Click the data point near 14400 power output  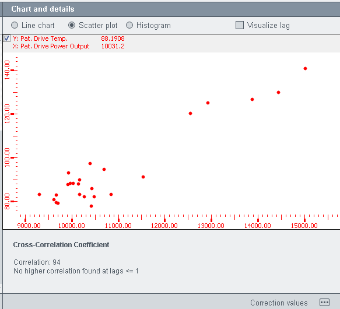[279, 92]
